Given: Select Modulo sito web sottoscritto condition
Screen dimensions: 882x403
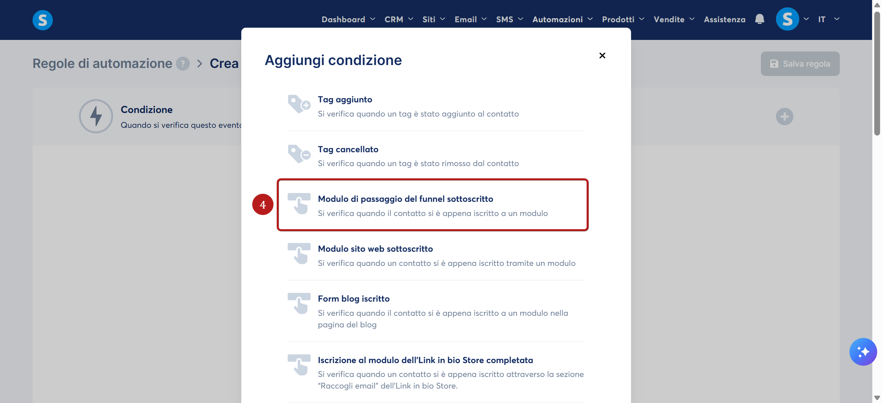Looking at the screenshot, I should coord(436,255).
